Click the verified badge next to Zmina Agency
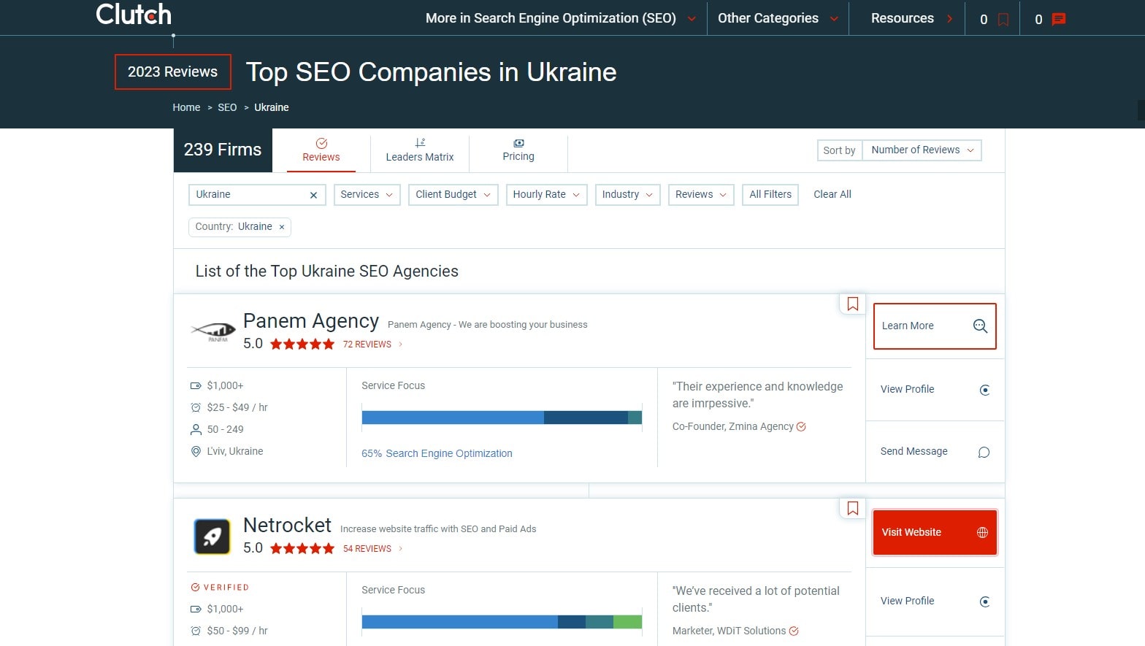 click(x=801, y=426)
